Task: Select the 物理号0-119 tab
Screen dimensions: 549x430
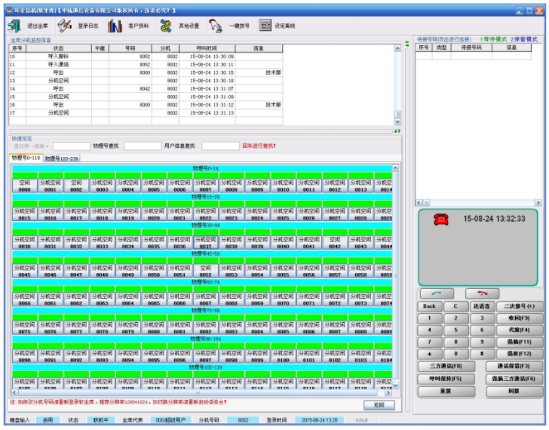Action: coord(26,158)
